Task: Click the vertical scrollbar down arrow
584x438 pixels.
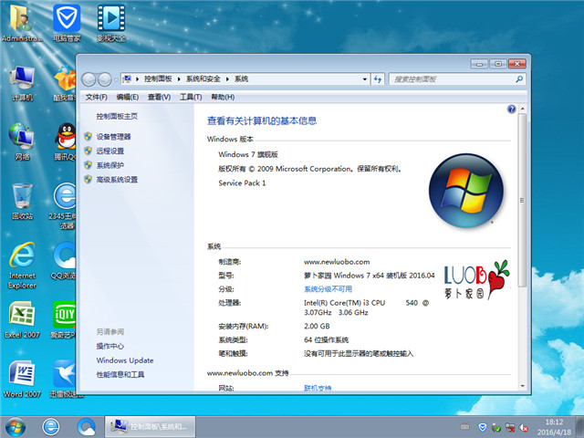Action: 522,386
